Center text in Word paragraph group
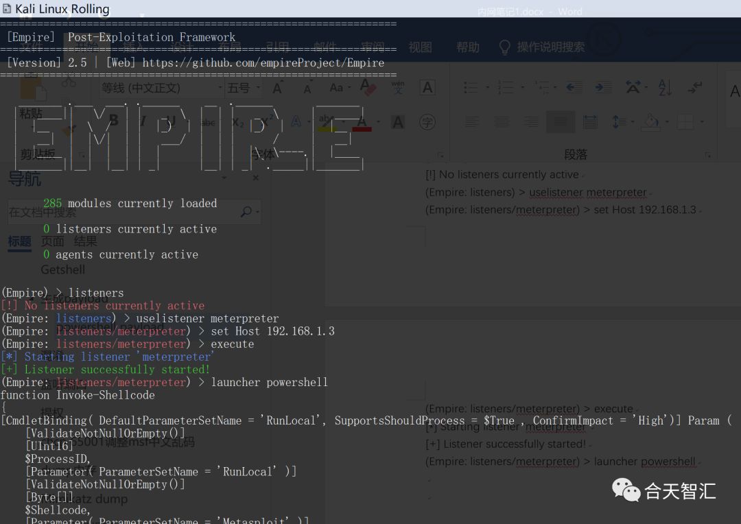This screenshot has width=741, height=524. 502,122
